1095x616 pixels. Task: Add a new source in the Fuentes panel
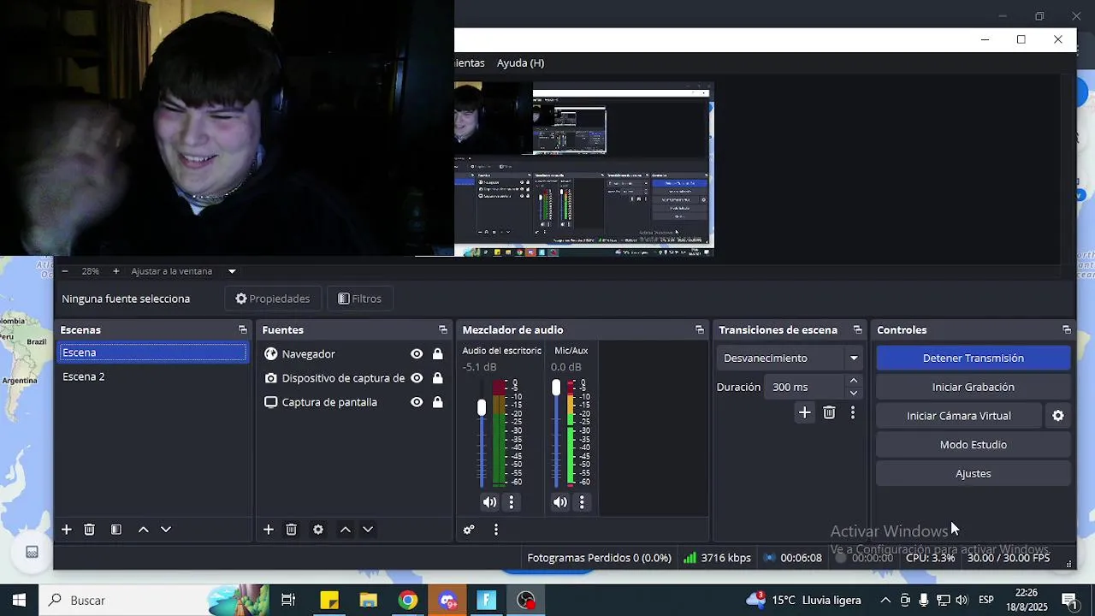tap(268, 530)
